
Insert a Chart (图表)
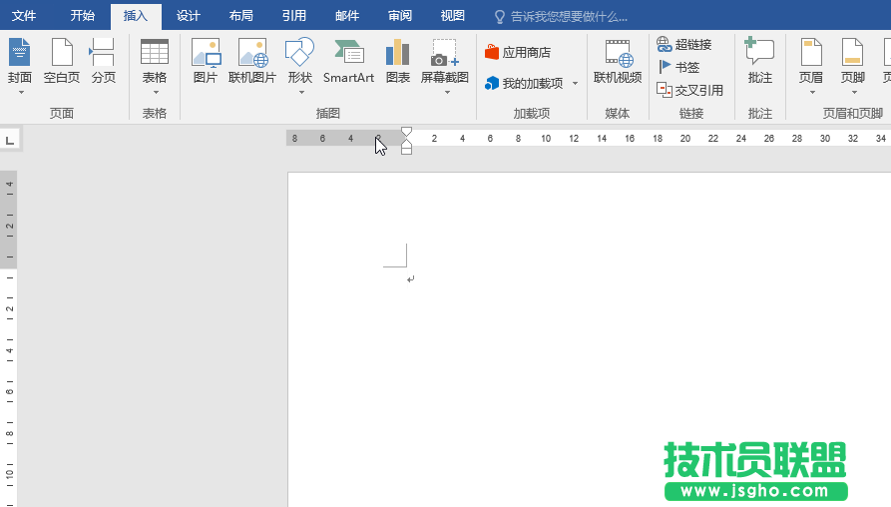coord(397,60)
